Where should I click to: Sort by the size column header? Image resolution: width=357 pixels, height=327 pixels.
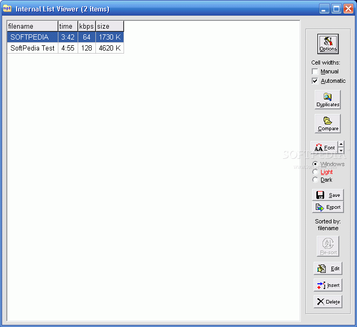[x=110, y=26]
